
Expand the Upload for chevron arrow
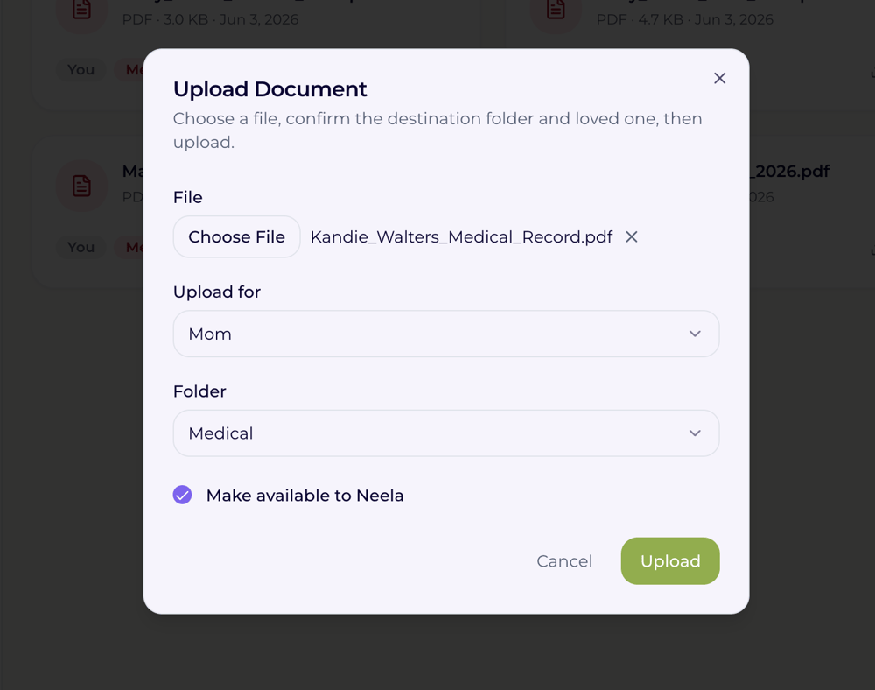(694, 334)
